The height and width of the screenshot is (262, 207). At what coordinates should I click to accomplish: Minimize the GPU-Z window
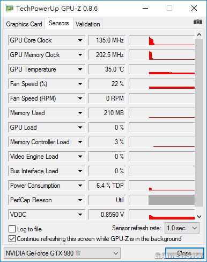click(x=145, y=8)
